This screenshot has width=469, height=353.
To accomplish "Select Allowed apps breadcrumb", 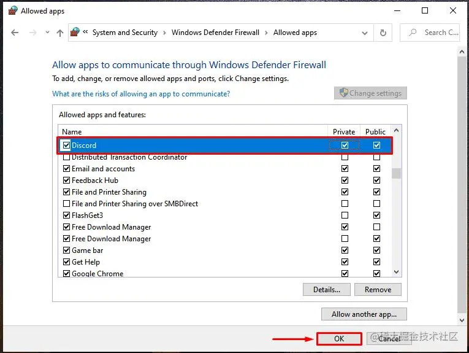I will click(295, 33).
